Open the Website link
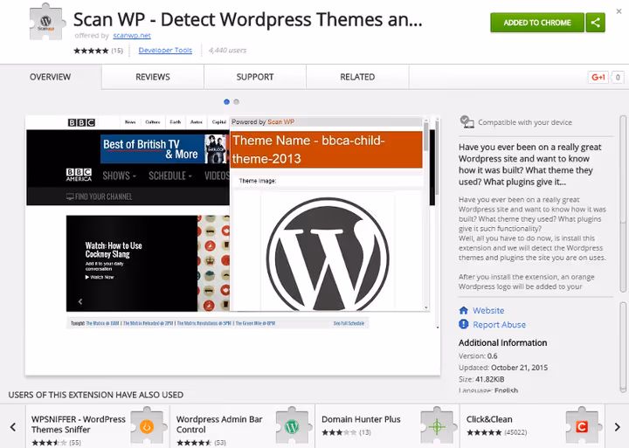This screenshot has width=629, height=448. [x=488, y=310]
